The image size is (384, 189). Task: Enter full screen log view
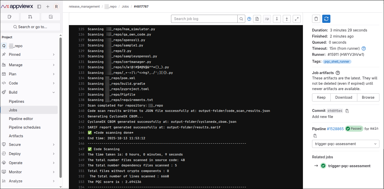(297, 19)
